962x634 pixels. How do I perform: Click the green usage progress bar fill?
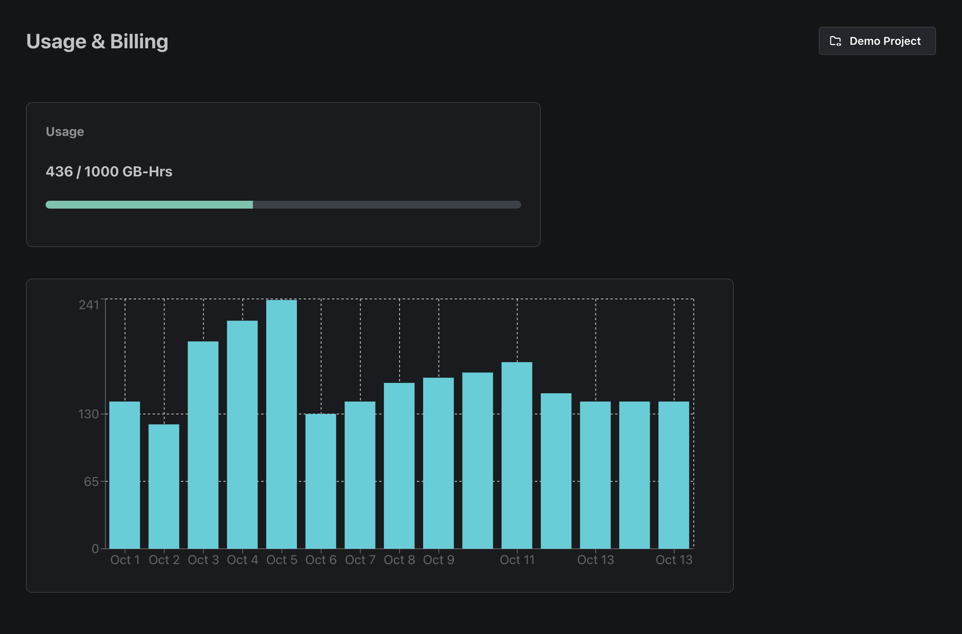point(149,205)
